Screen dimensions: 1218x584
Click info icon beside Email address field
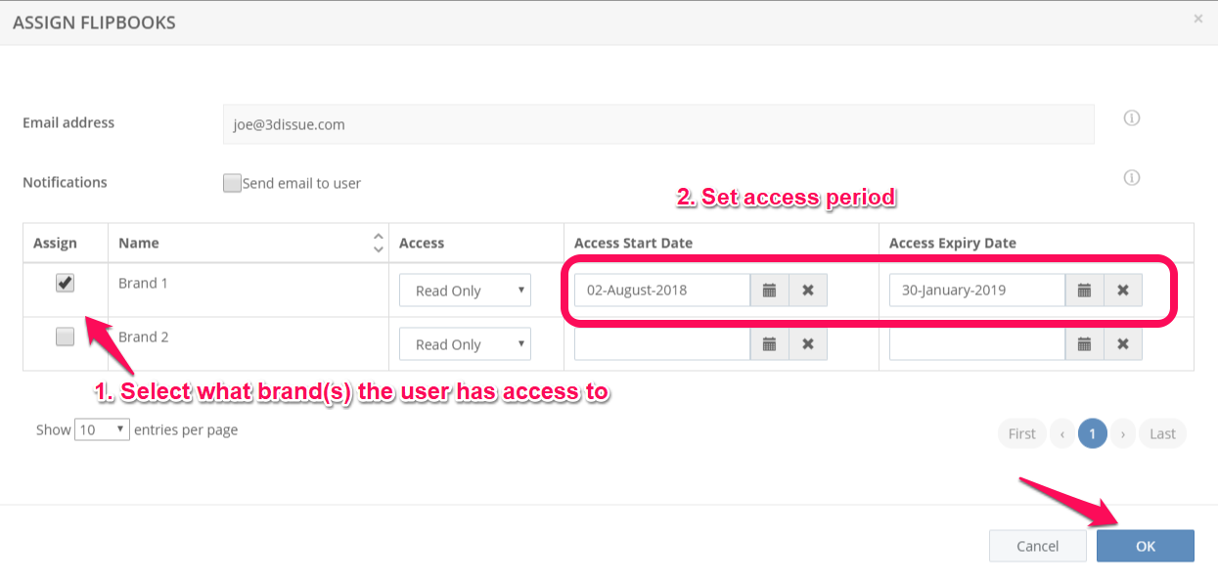coord(1132,118)
